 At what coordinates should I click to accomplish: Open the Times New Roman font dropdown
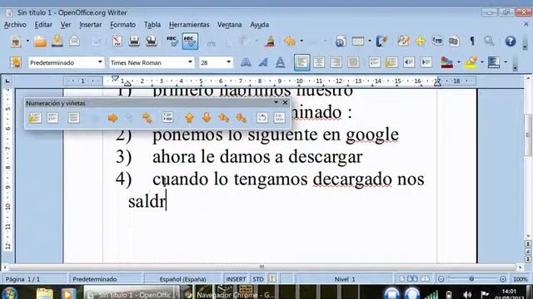pyautogui.click(x=190, y=62)
